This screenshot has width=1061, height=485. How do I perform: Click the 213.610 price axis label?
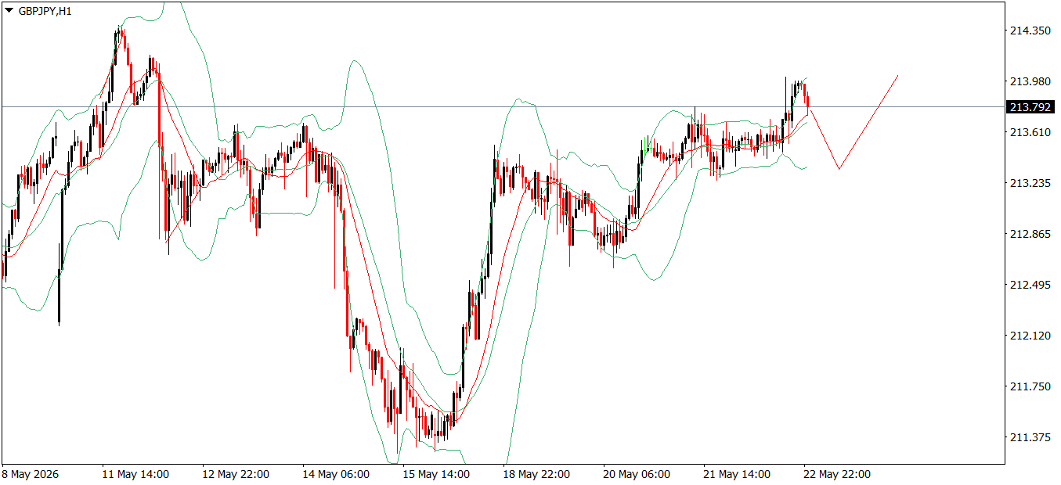(1030, 132)
